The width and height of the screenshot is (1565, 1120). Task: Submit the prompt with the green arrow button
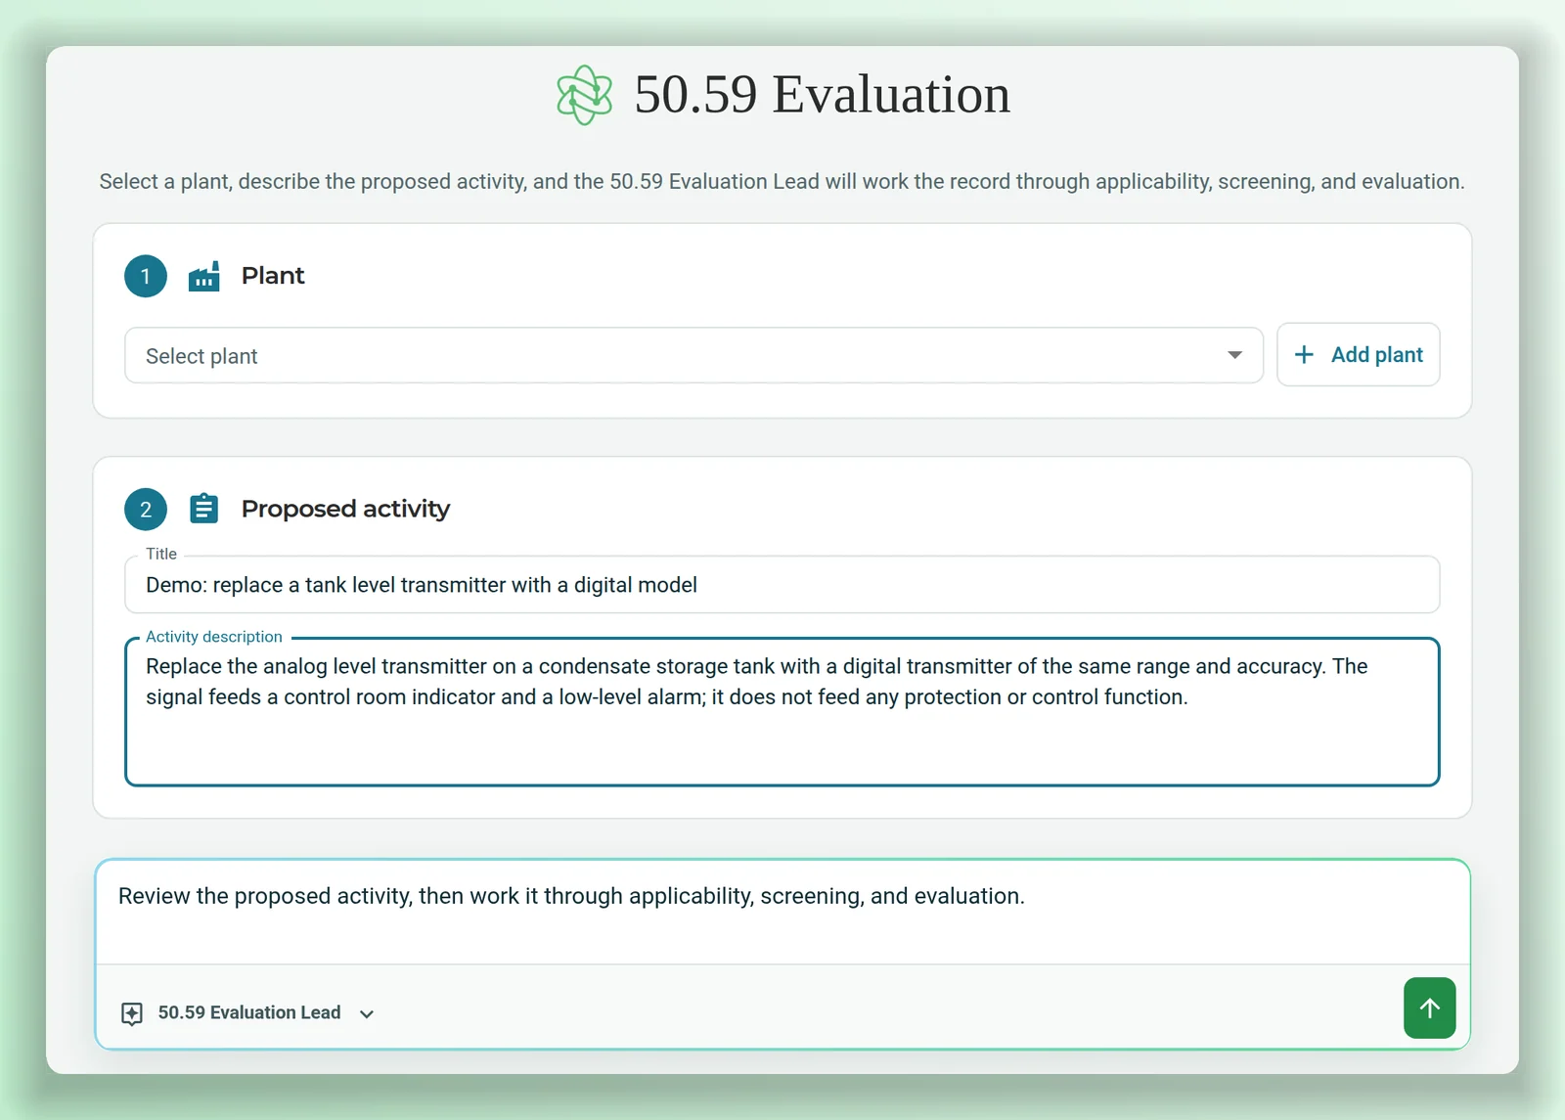(x=1429, y=1008)
